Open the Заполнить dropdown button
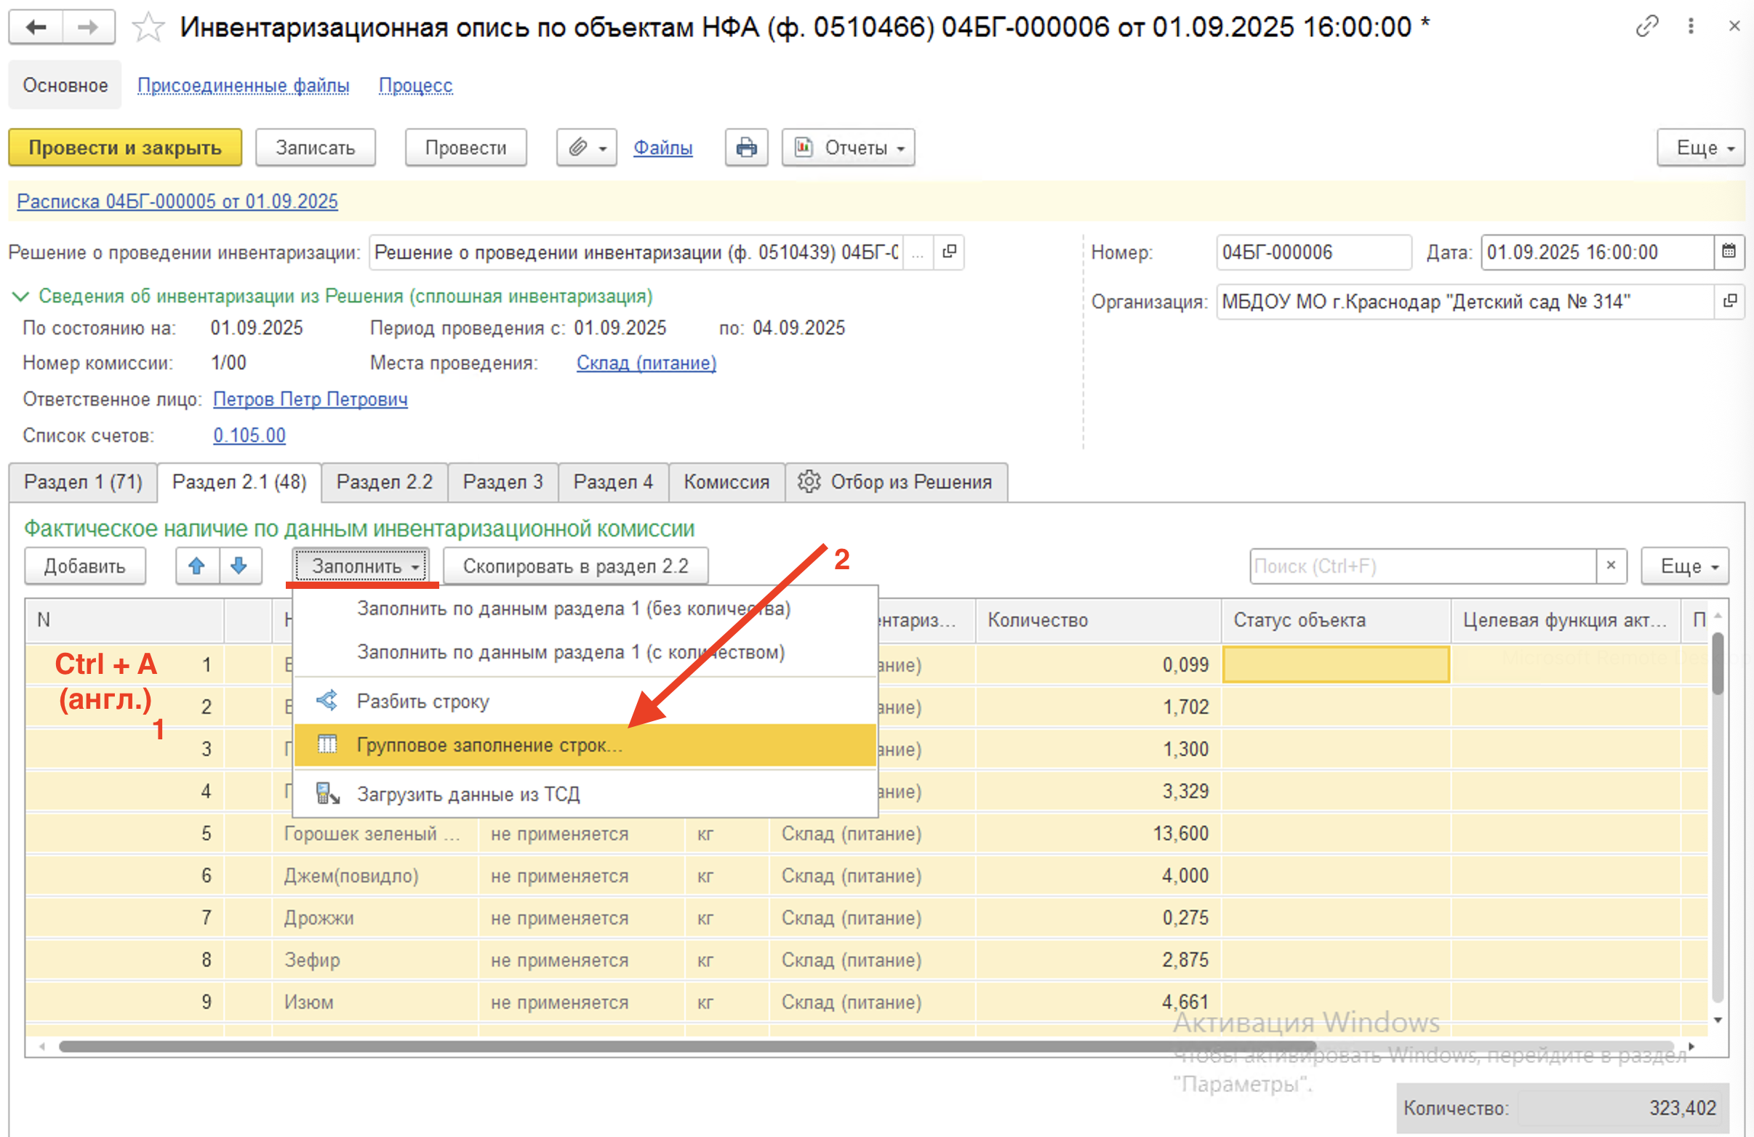This screenshot has height=1137, width=1754. pyautogui.click(x=361, y=566)
